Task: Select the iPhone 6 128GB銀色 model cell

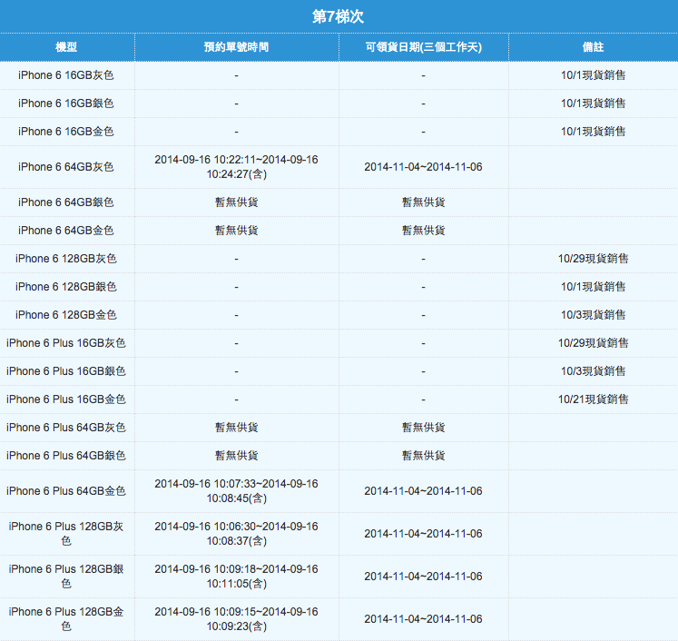Action: pyautogui.click(x=65, y=287)
